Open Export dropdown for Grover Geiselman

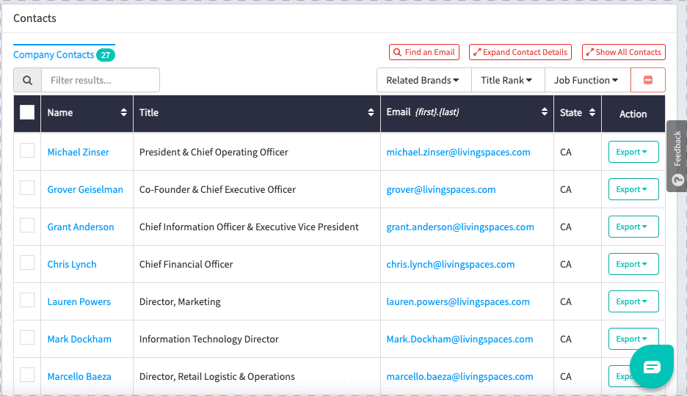pos(633,189)
